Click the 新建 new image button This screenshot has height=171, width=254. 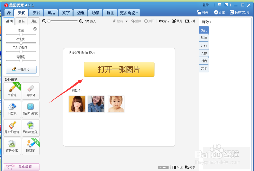pos(219,12)
